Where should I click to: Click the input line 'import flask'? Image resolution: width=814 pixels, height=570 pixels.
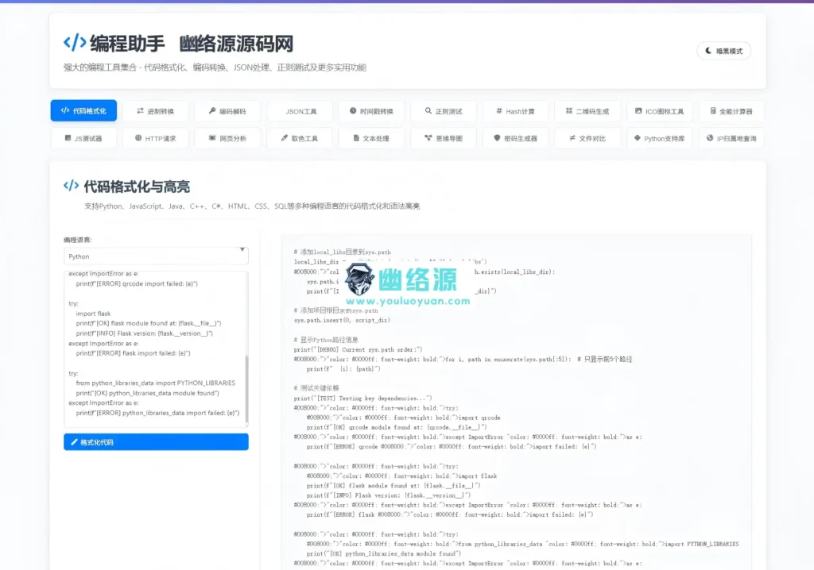[93, 314]
